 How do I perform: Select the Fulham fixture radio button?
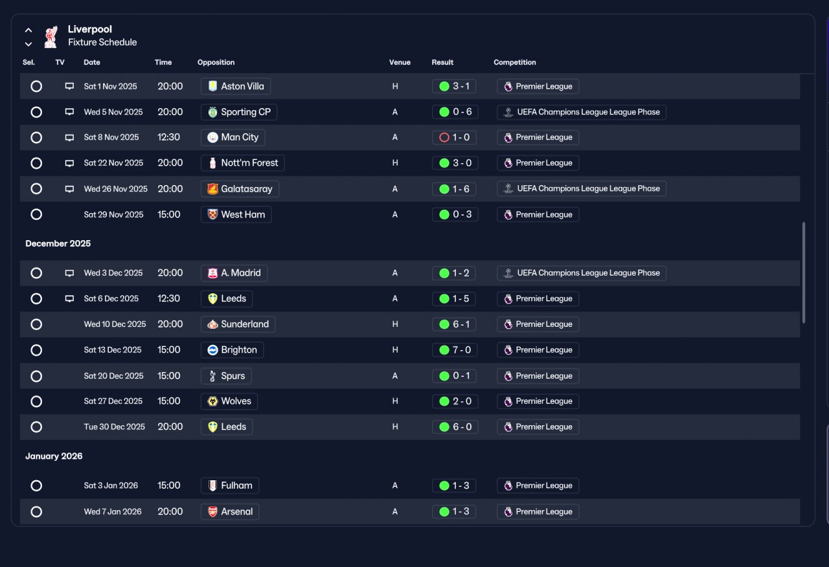point(36,485)
